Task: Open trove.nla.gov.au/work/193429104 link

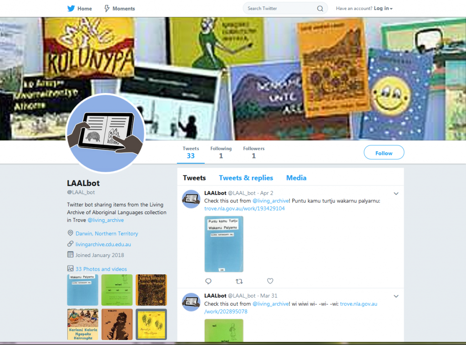Action: 244,208
